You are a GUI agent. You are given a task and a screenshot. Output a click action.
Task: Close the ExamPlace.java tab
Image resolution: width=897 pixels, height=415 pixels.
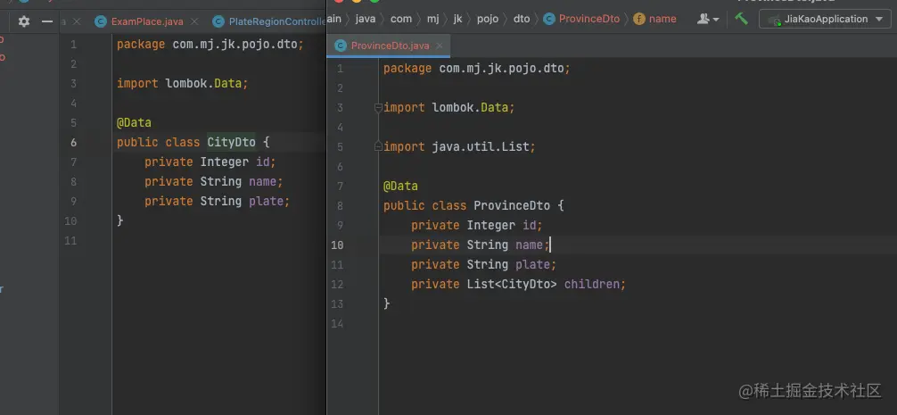[194, 21]
